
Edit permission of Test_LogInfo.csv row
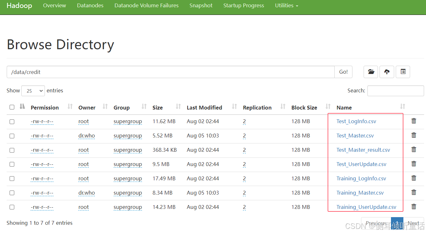tap(42, 122)
